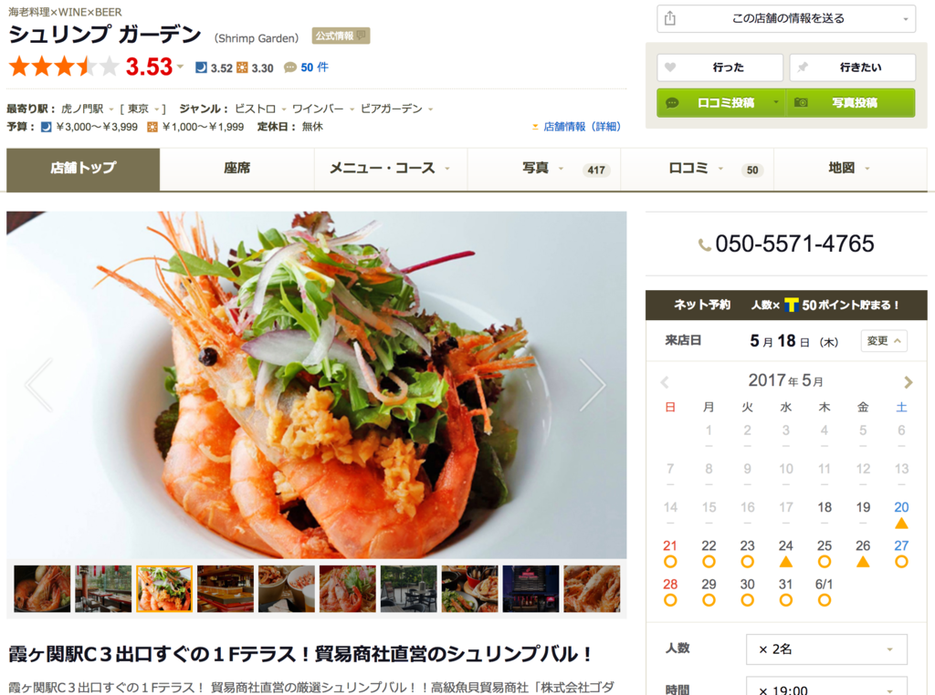Select the restaurant interior thumbnail, second in strip
The width and height of the screenshot is (935, 695).
[103, 588]
